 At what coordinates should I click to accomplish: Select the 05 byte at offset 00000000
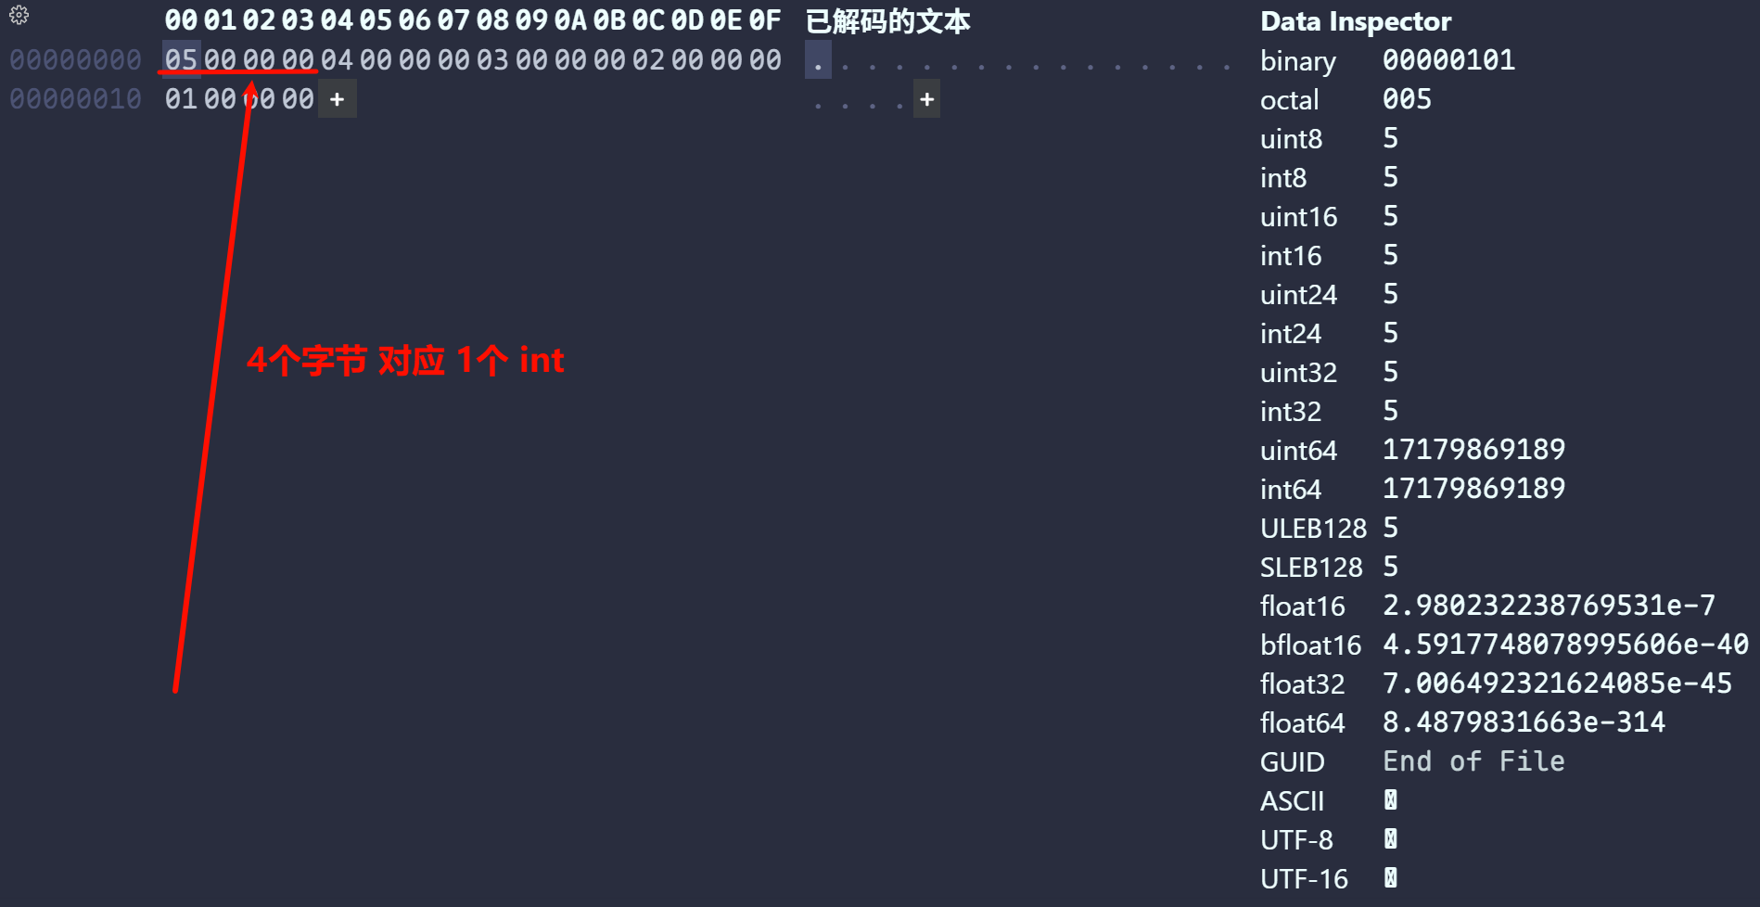[181, 60]
